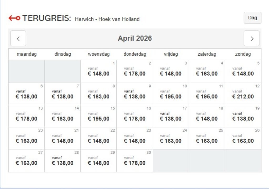Click the zondag column header
The height and width of the screenshot is (189, 269).
(243, 54)
